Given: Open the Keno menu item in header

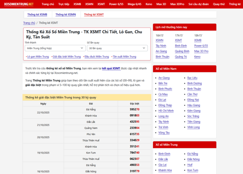Looking at the screenshot, I should pos(149,4).
